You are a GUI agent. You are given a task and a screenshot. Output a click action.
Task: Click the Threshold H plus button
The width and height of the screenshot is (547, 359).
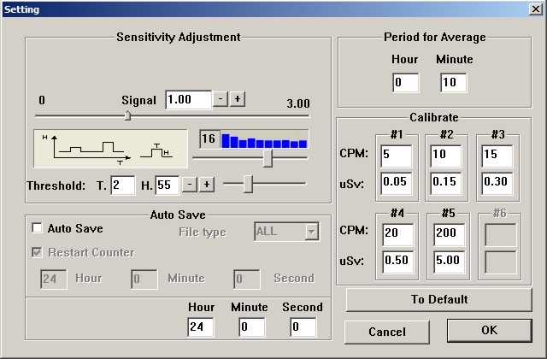tap(206, 184)
